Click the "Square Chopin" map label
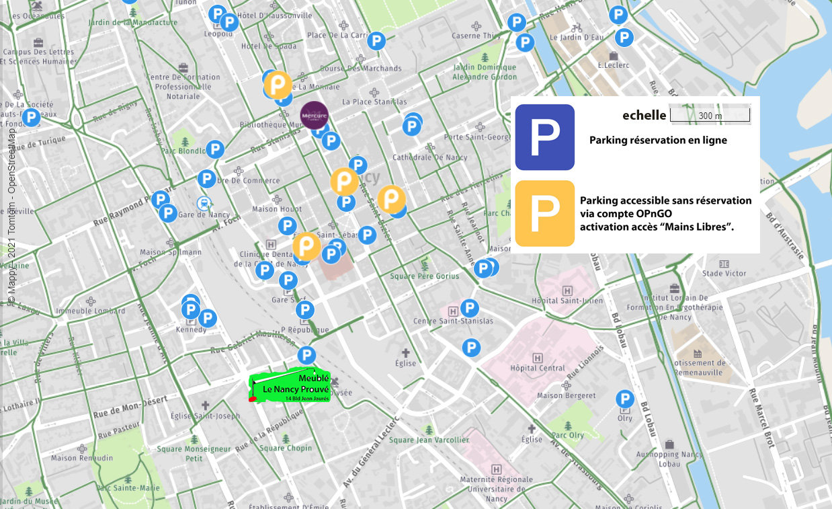Viewport: 832px width, 509px height. (286, 448)
